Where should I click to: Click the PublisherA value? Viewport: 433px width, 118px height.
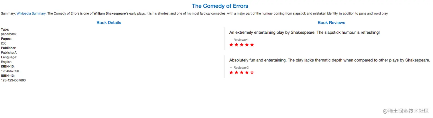9,53
